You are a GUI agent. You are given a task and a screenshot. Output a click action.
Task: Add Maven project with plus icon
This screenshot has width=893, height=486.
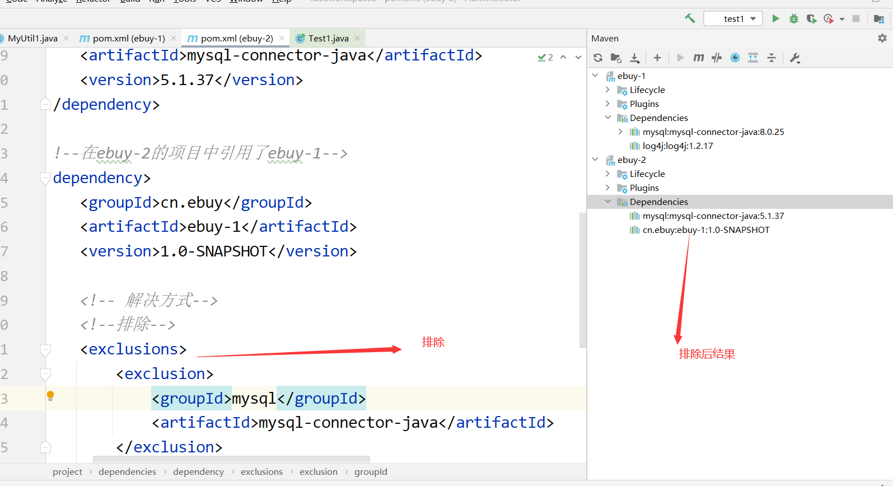[657, 58]
